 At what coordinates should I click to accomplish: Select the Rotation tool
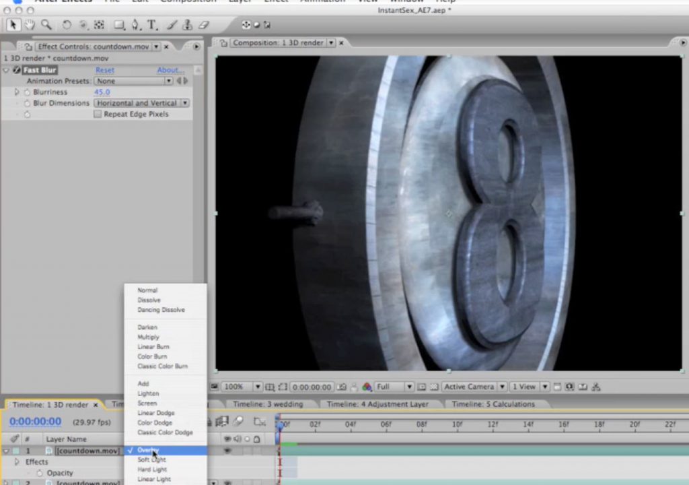(67, 25)
